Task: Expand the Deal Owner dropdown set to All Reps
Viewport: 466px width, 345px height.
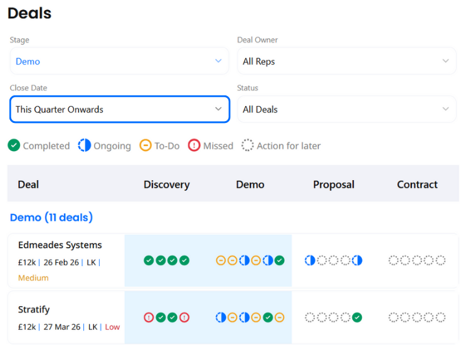Action: point(346,61)
